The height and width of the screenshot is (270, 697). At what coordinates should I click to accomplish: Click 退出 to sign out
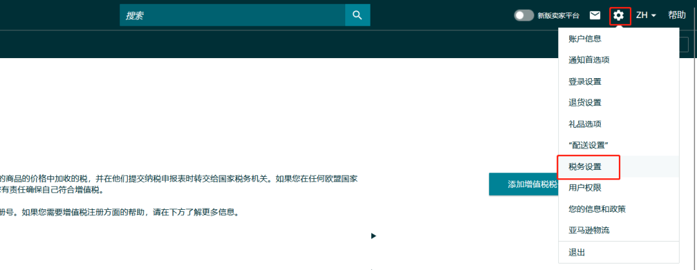pyautogui.click(x=576, y=253)
